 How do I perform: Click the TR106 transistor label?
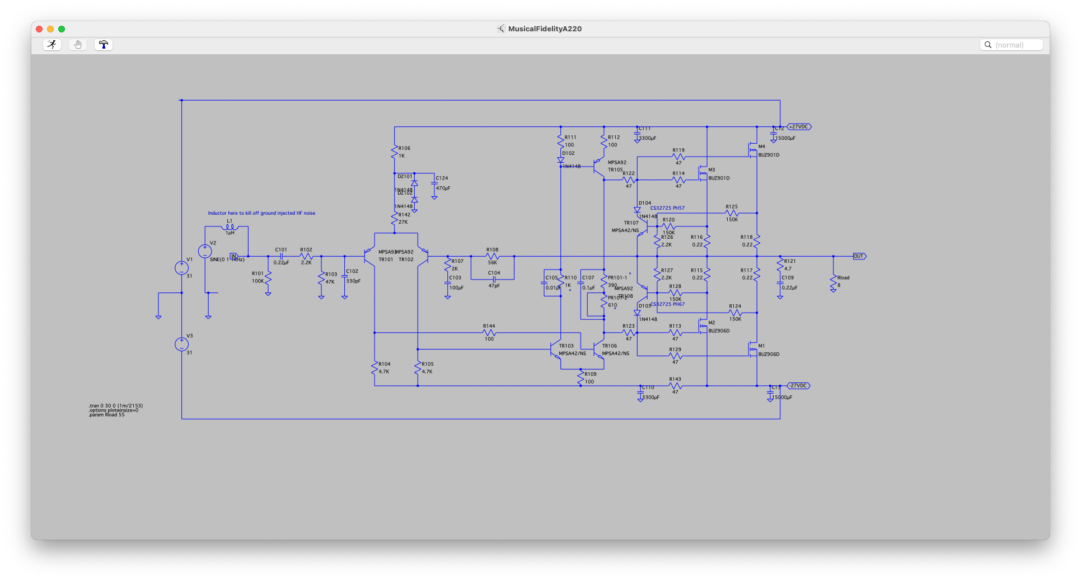click(x=610, y=346)
